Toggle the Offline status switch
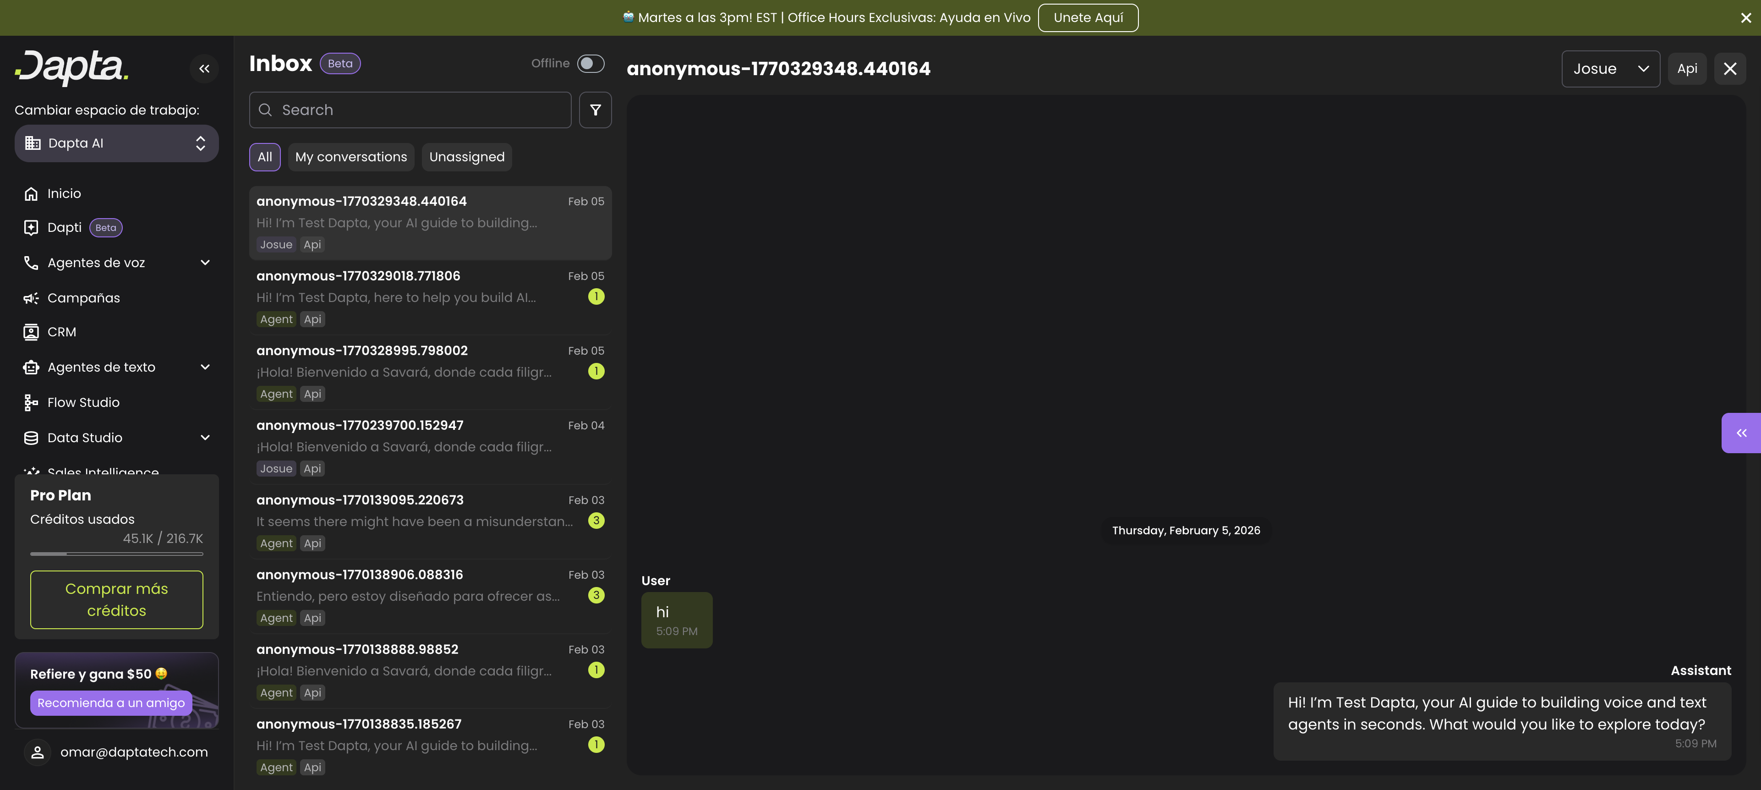This screenshot has width=1761, height=790. [x=590, y=64]
